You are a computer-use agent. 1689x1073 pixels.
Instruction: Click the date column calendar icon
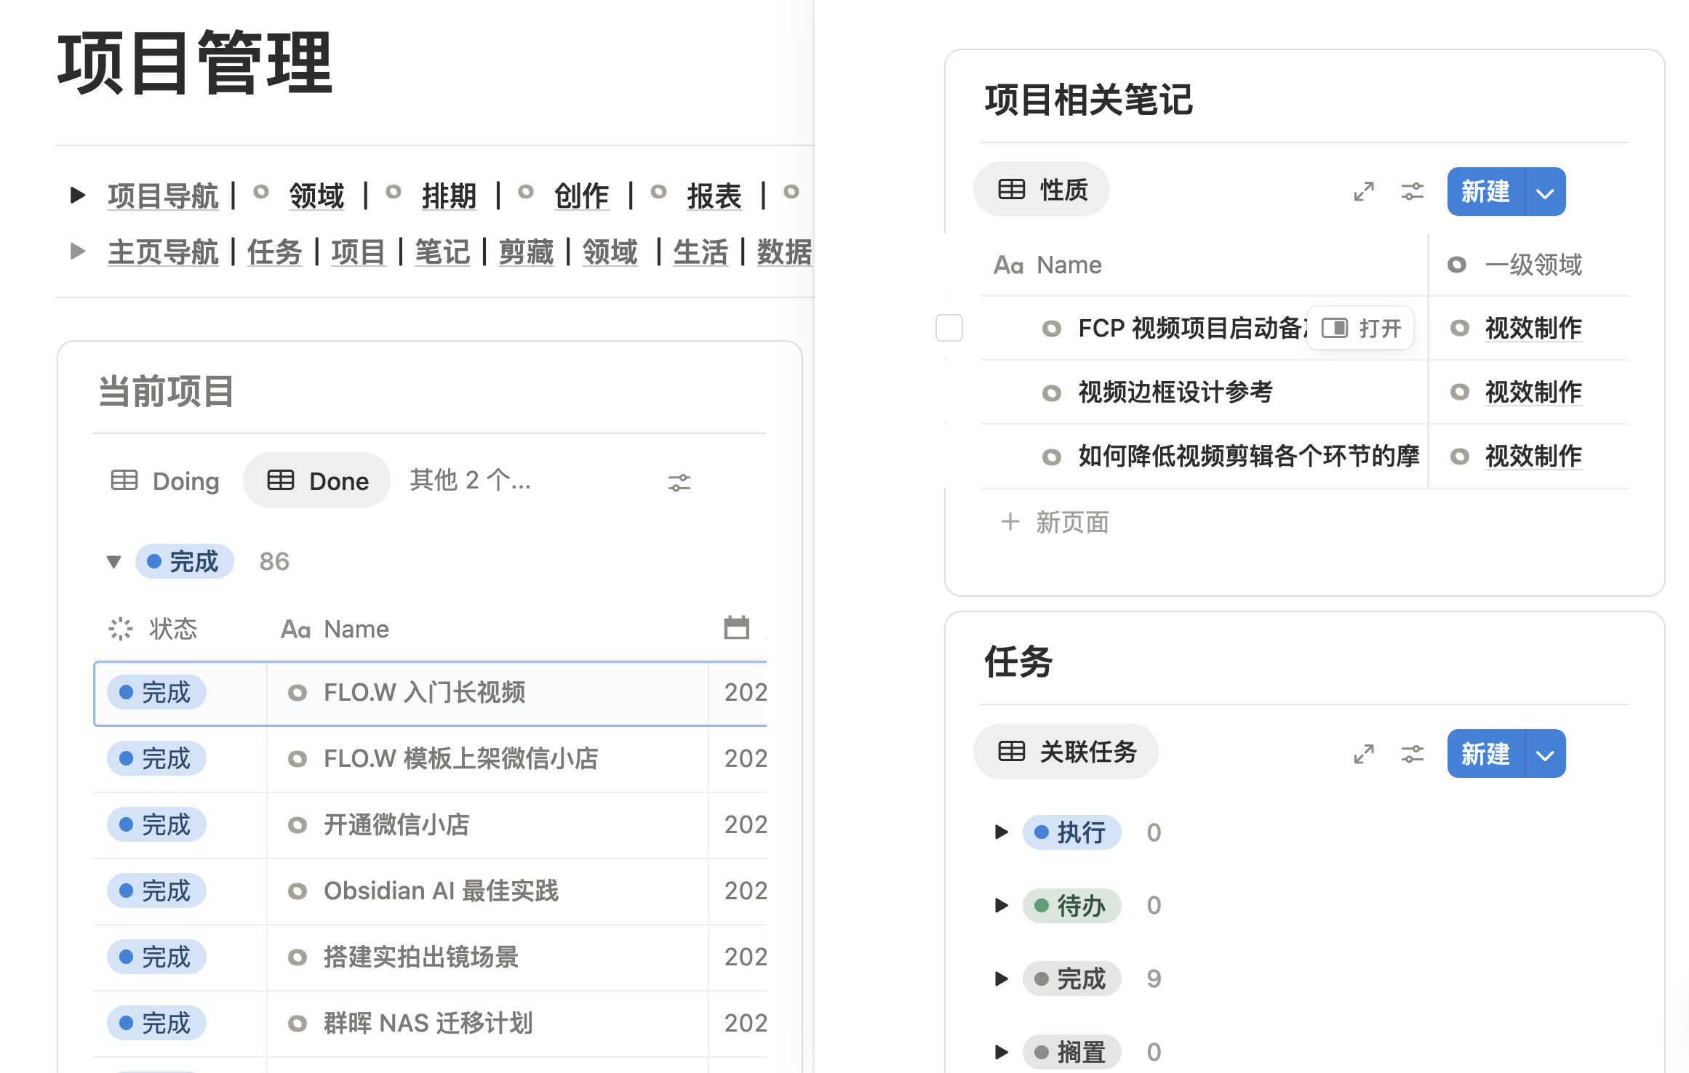736,628
